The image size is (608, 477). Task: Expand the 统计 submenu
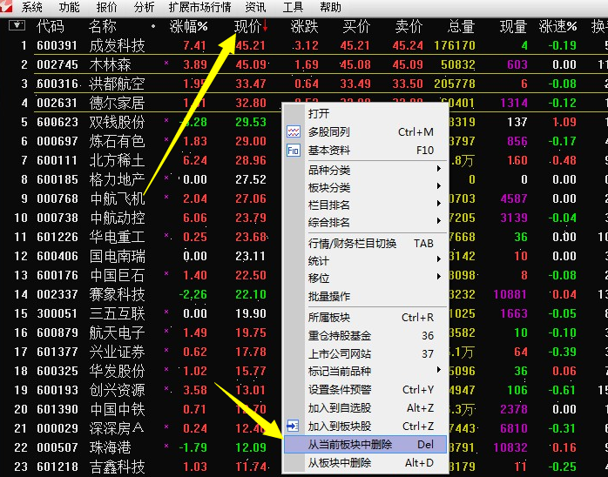365,260
